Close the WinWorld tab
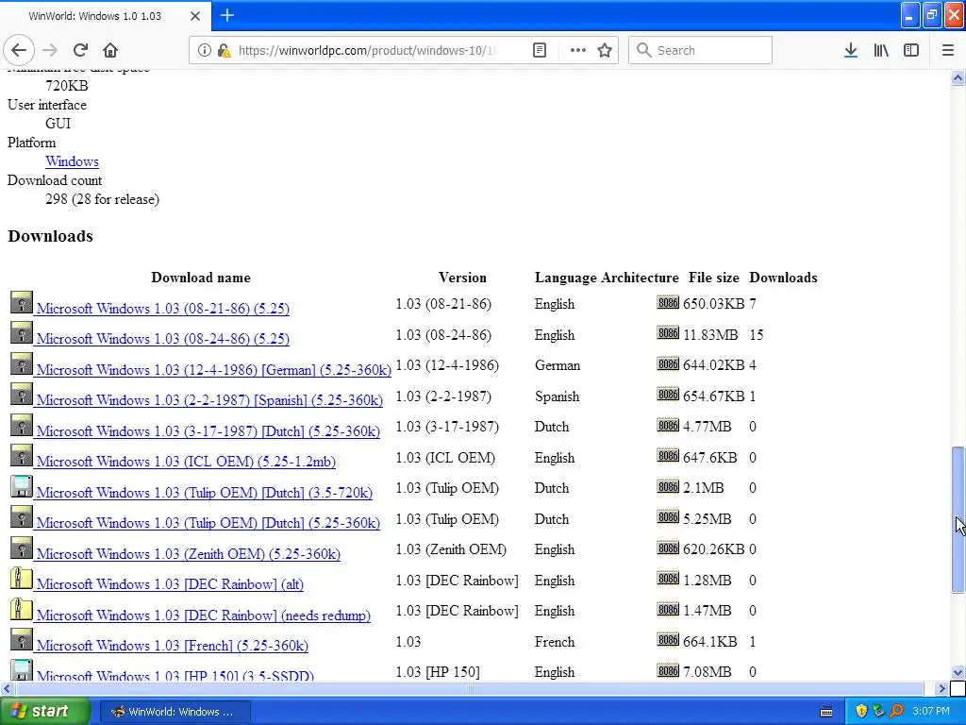 195,16
